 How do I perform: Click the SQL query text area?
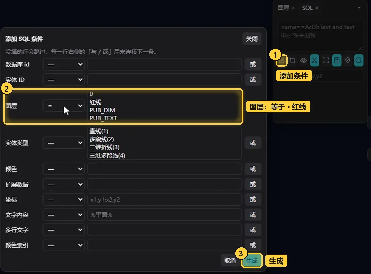[320, 35]
